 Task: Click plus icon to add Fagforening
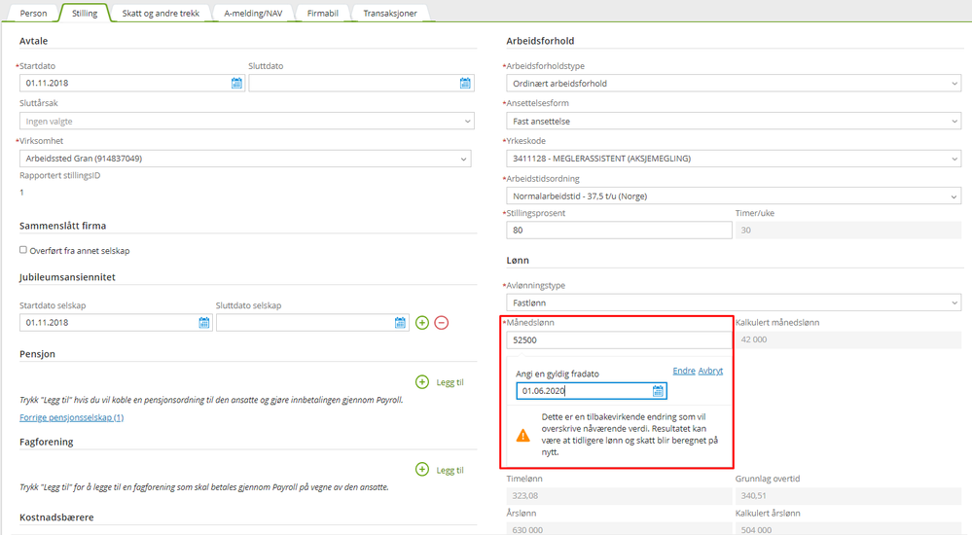tap(422, 470)
